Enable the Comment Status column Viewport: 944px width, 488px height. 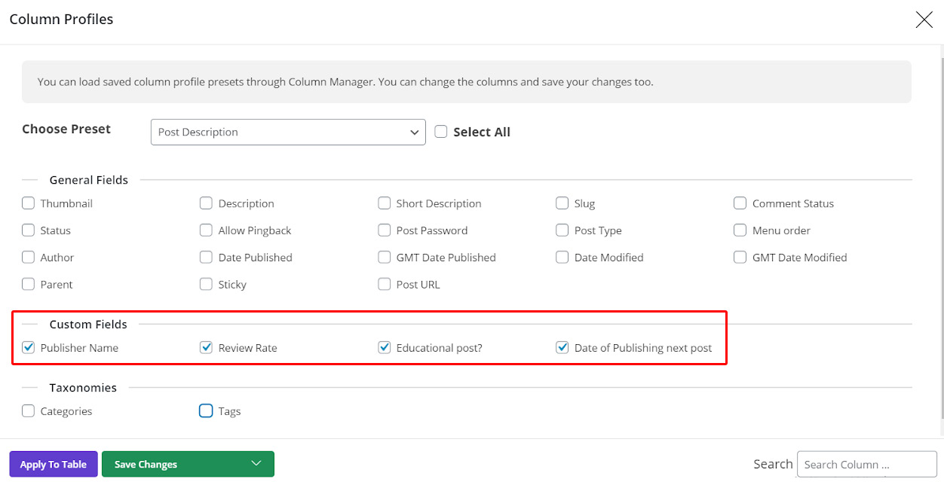click(740, 203)
